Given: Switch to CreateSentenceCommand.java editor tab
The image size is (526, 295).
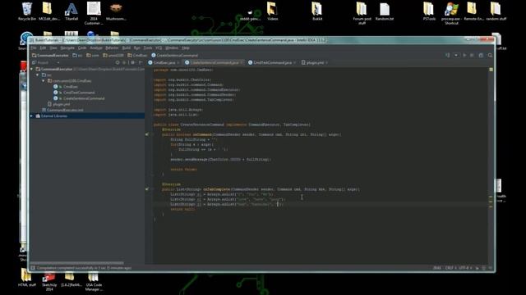Looking at the screenshot, I should click(x=213, y=62).
